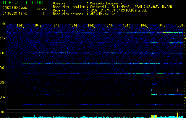Image resolution: width=186 pixels, height=118 pixels.
Task: Click the meteor label above the count
Action: pos(42,9)
